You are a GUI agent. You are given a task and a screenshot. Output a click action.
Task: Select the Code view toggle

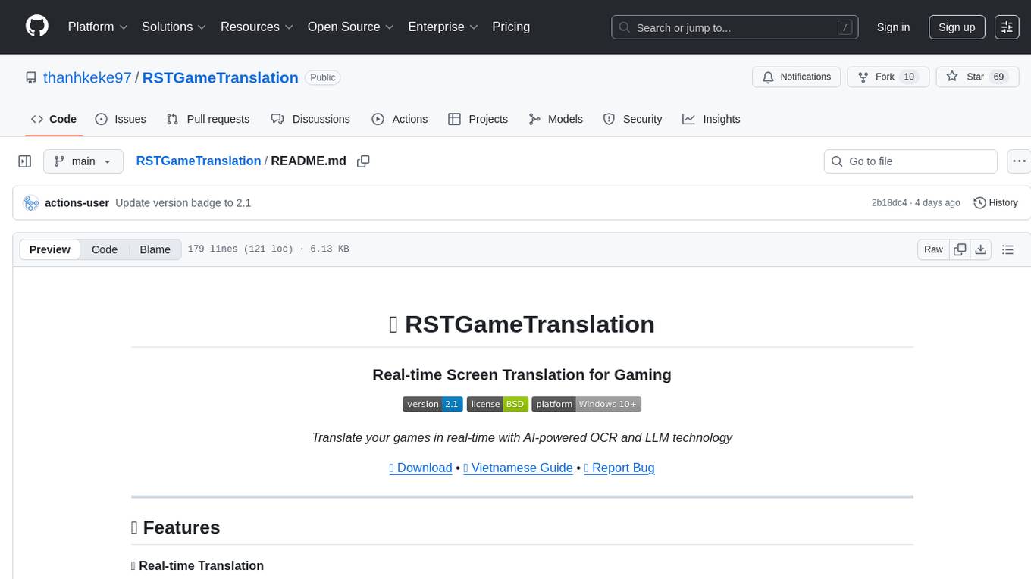coord(105,249)
